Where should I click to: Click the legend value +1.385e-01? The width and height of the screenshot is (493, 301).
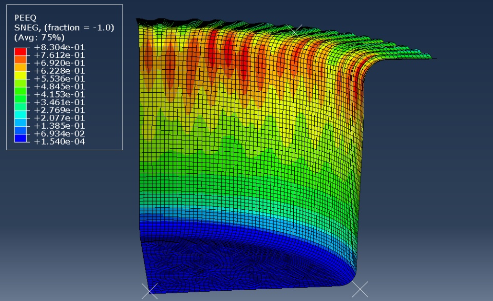pos(60,126)
